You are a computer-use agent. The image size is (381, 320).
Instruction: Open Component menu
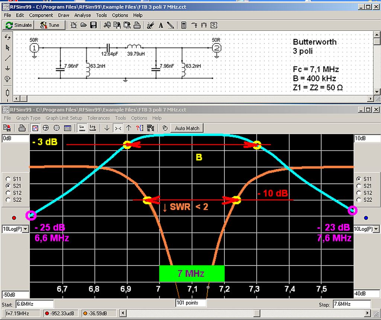pos(41,15)
